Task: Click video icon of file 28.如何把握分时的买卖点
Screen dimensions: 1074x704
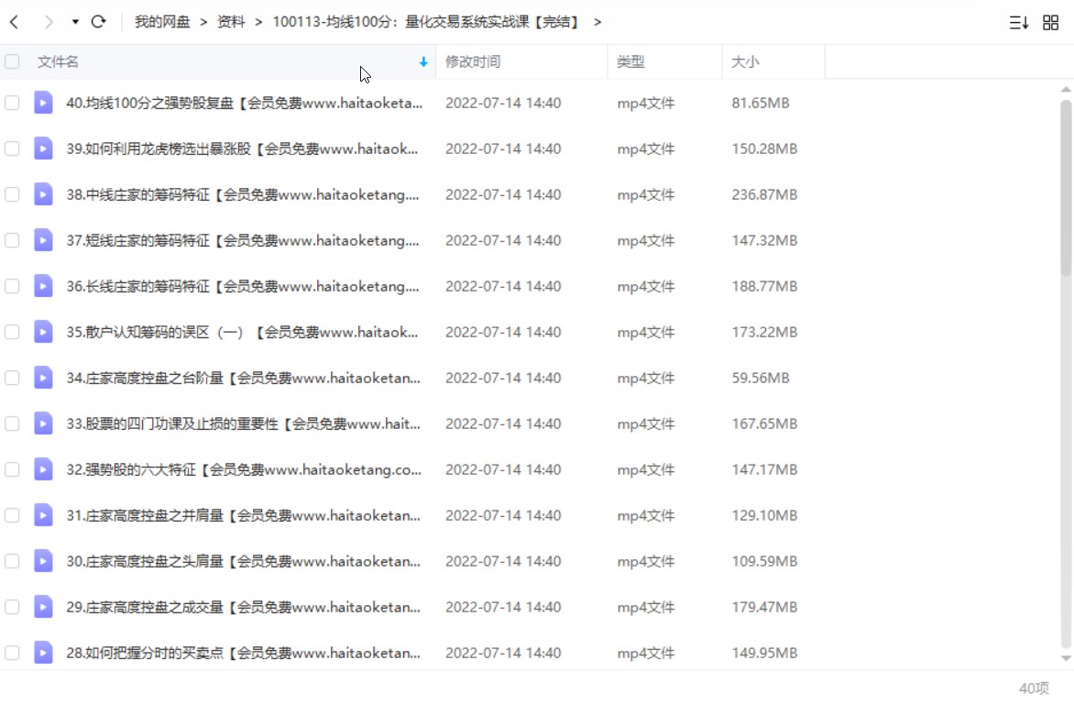Action: (x=43, y=654)
